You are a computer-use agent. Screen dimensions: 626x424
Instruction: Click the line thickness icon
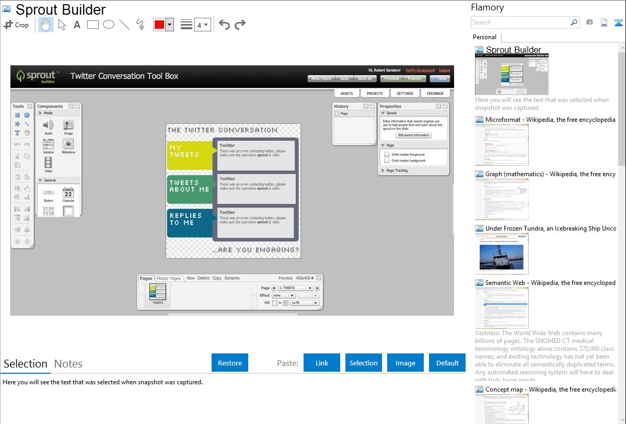point(187,25)
